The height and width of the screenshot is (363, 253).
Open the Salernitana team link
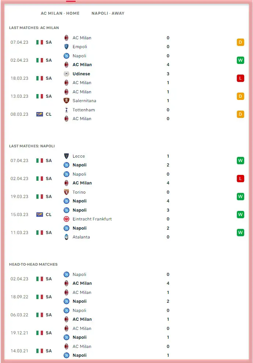point(84,101)
